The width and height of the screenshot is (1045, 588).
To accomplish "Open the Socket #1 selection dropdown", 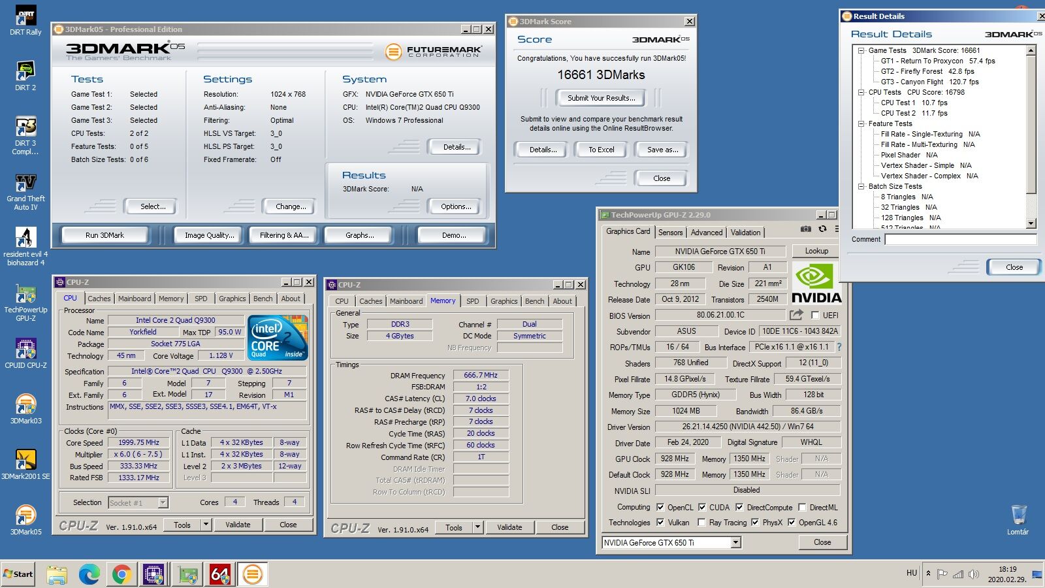I will click(163, 502).
